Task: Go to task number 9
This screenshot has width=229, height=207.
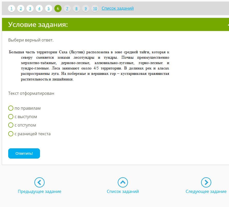Action: [x=86, y=8]
